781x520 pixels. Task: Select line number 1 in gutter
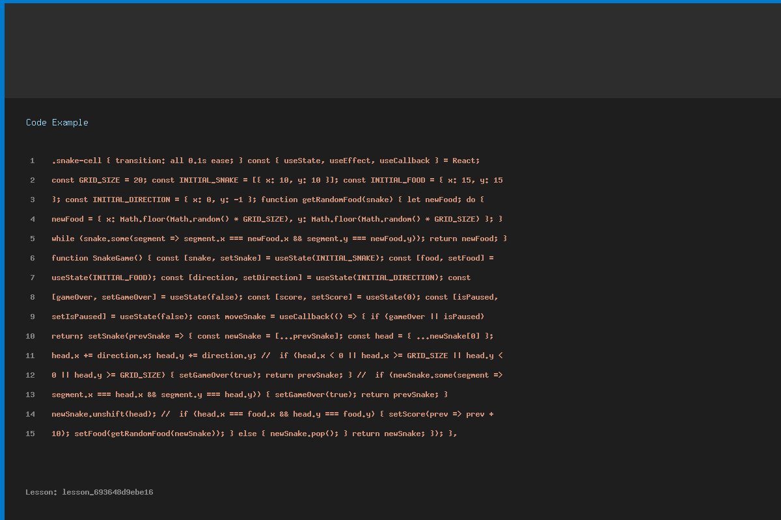tap(32, 161)
